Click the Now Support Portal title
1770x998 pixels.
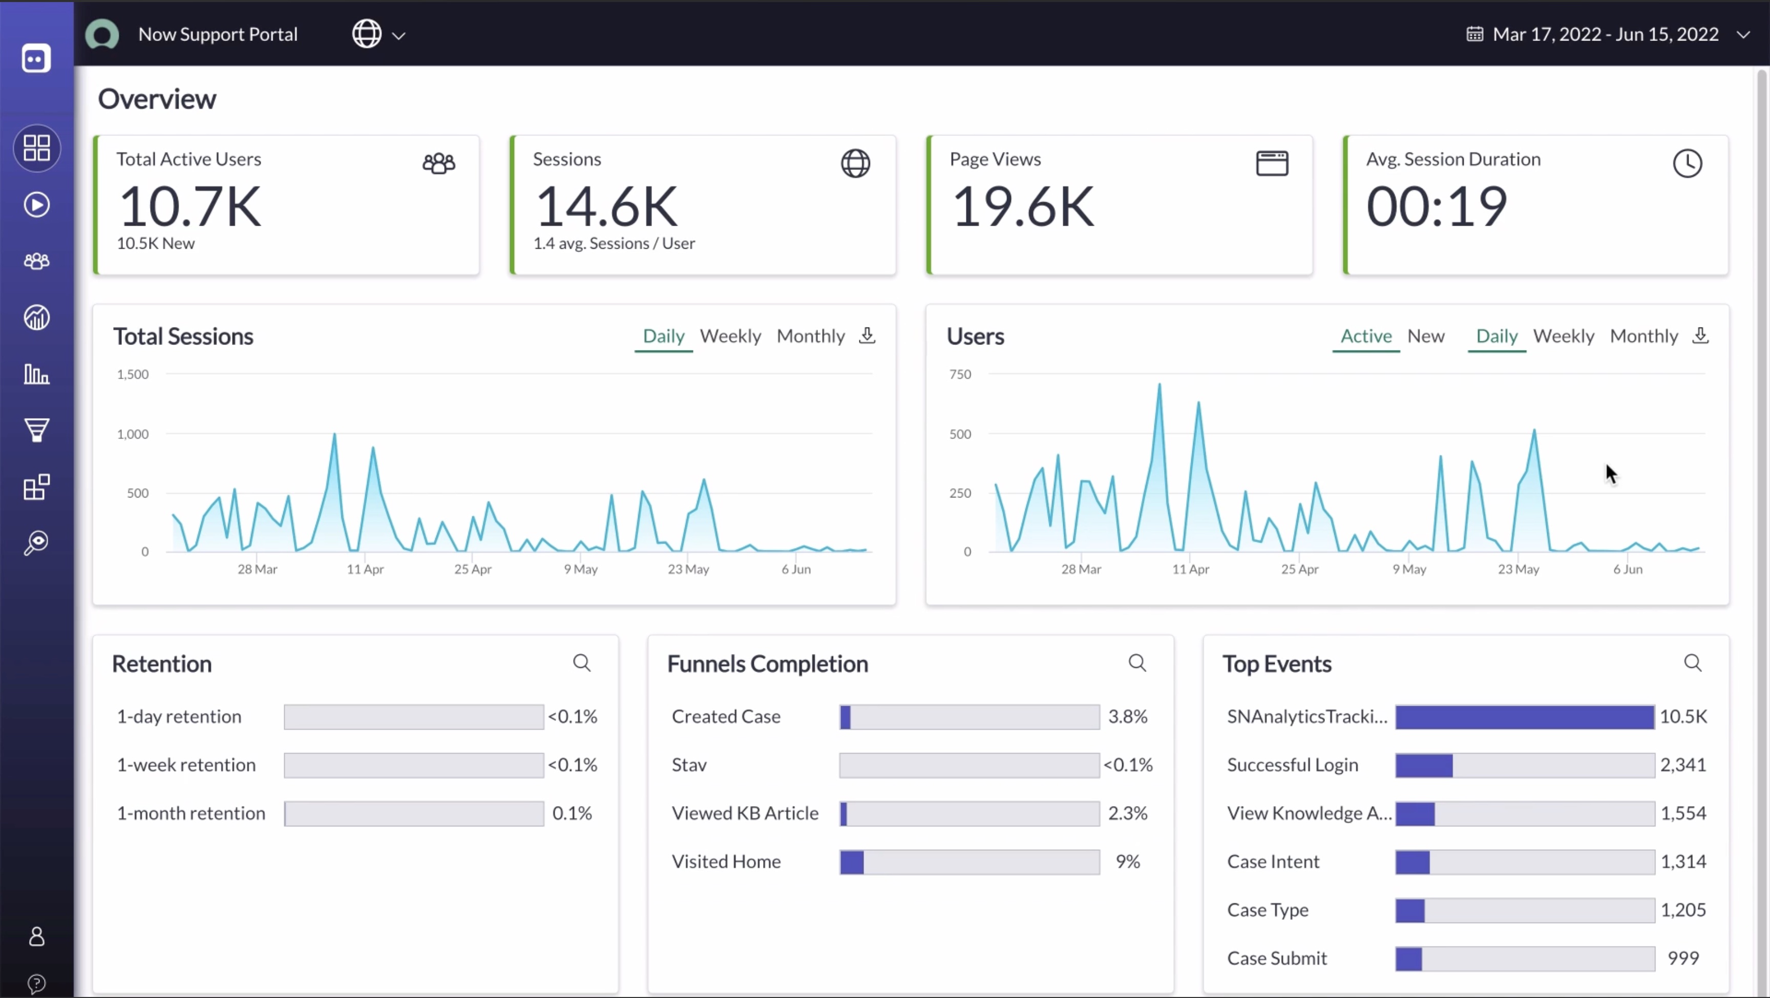pyautogui.click(x=218, y=34)
